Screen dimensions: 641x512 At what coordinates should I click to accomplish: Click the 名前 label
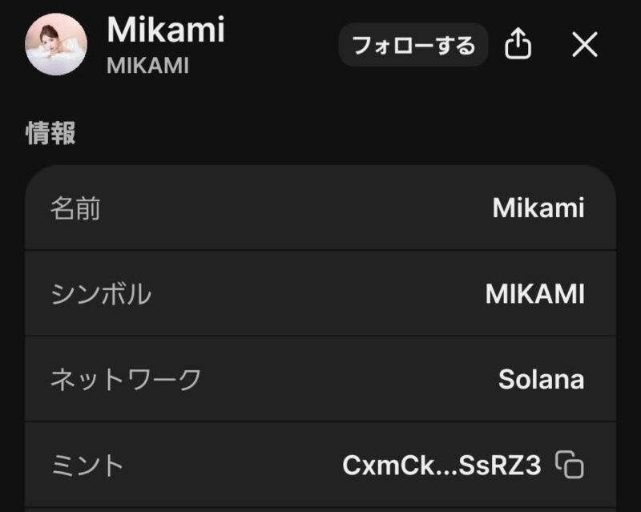tap(75, 209)
